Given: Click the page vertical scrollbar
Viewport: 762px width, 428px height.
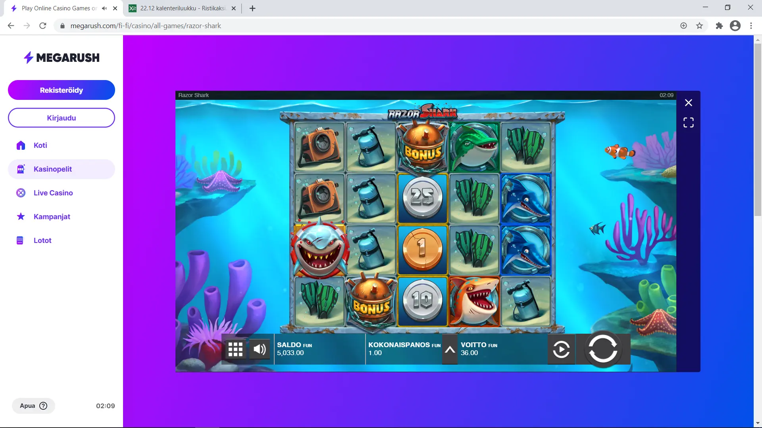Looking at the screenshot, I should click(x=758, y=130).
